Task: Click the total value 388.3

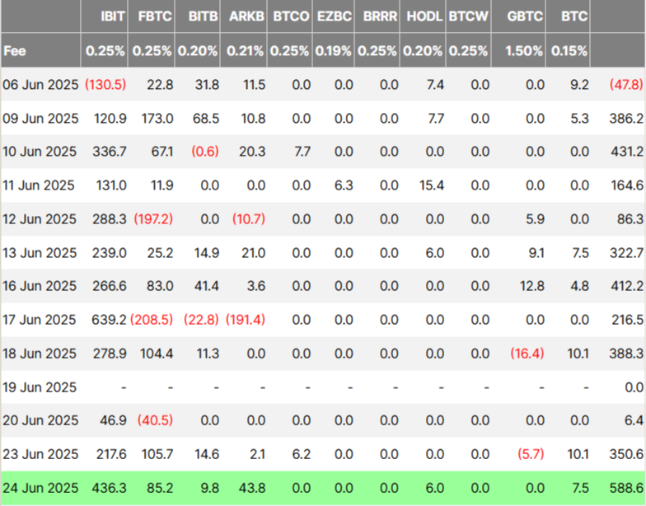Action: tap(626, 354)
